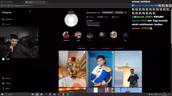The width and height of the screenshot is (172, 96).
Task: Click chat user pyrox1404
Action: (x=139, y=21)
